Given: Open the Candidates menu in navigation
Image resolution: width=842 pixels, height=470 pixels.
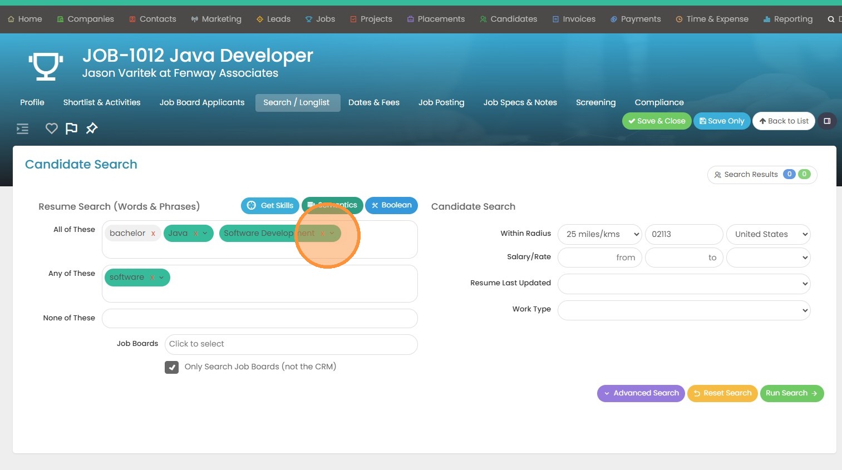Looking at the screenshot, I should (508, 19).
